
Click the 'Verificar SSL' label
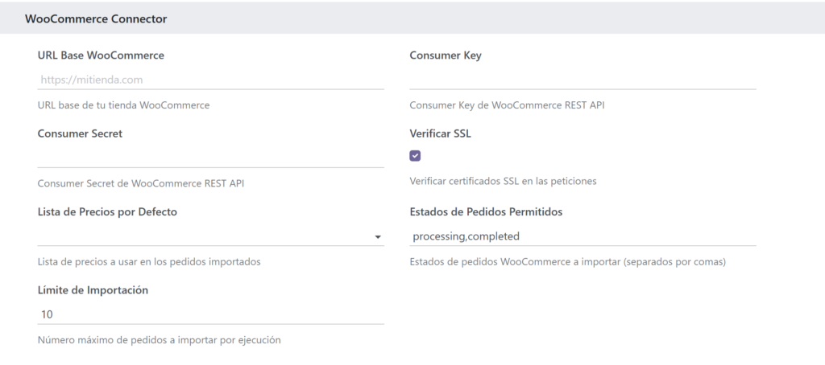tap(441, 133)
